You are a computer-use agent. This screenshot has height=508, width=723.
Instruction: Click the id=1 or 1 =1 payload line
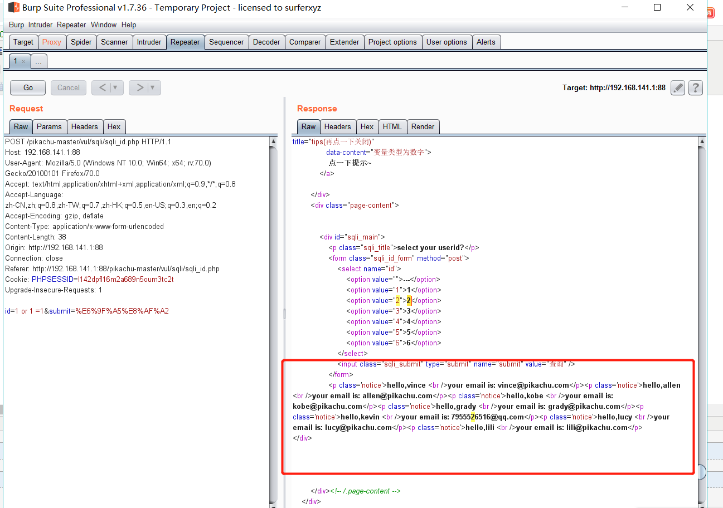87,311
